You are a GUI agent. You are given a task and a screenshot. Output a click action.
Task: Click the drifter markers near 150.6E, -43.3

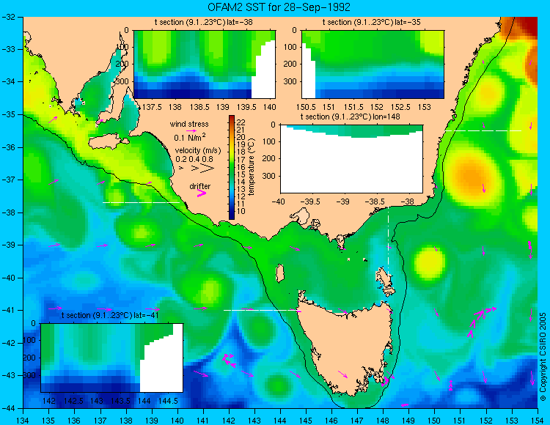point(451,385)
